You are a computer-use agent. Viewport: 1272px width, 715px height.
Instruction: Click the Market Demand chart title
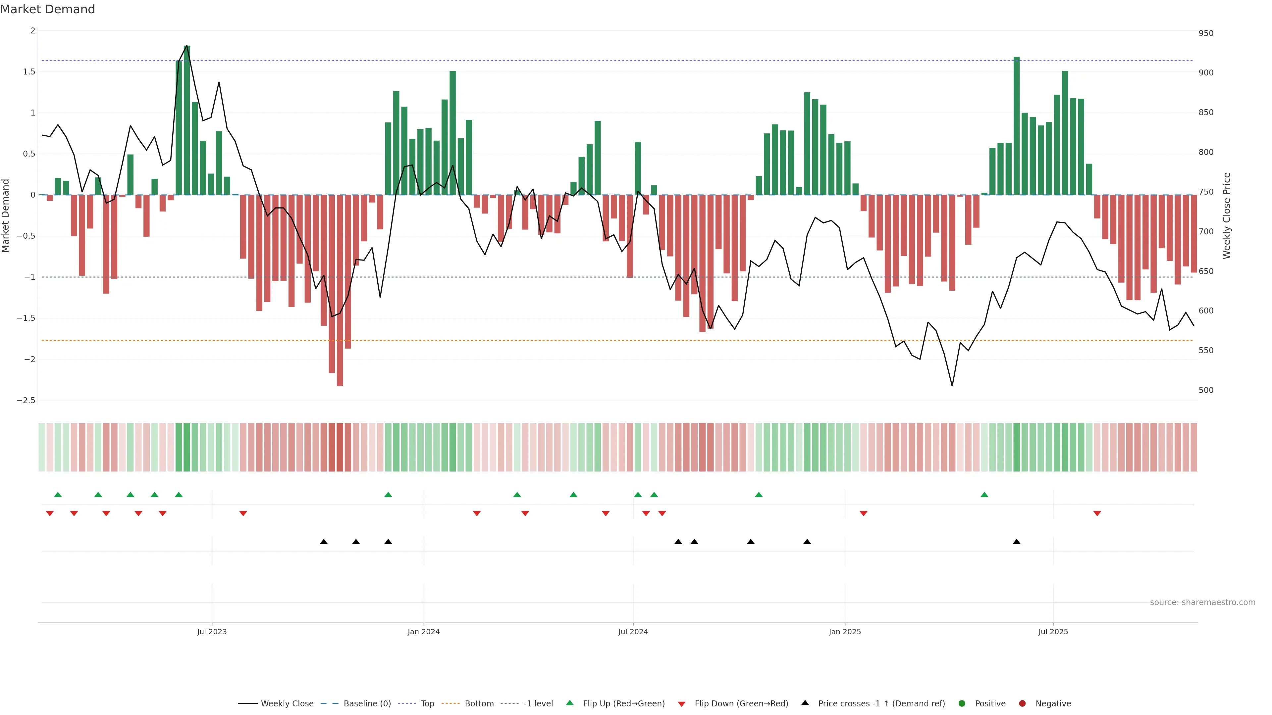[x=47, y=9]
